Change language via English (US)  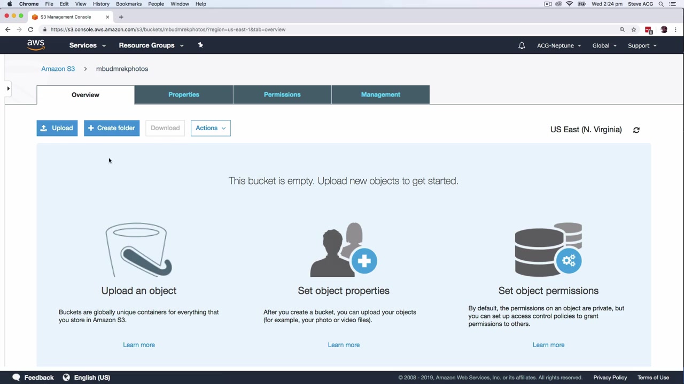coord(87,378)
